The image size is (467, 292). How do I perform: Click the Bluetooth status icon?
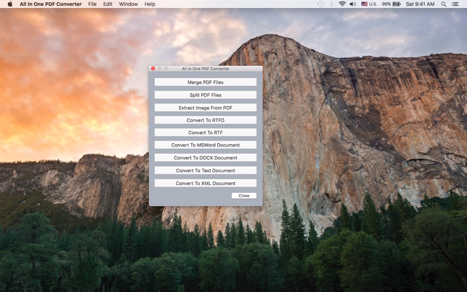(331, 4)
